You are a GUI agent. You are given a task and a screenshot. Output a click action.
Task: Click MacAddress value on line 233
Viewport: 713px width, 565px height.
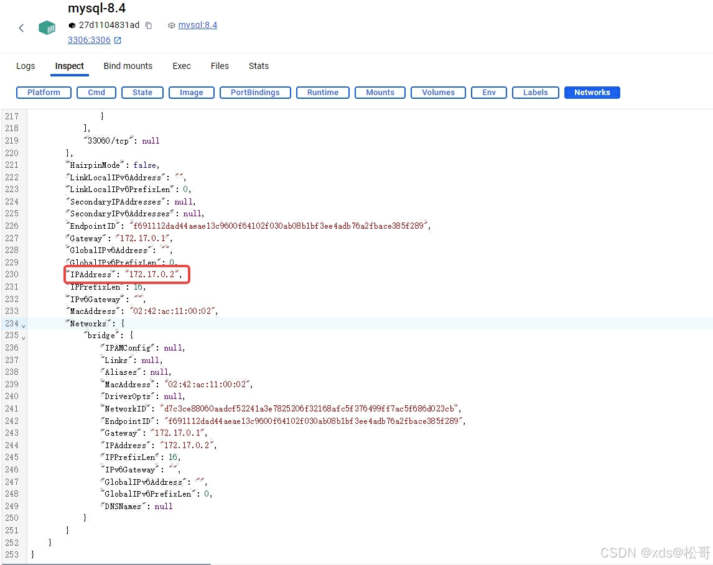pos(172,311)
